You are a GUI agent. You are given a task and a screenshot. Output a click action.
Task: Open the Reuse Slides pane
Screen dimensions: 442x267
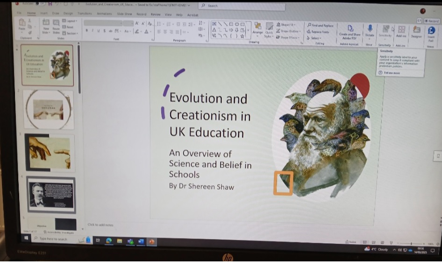click(56, 26)
